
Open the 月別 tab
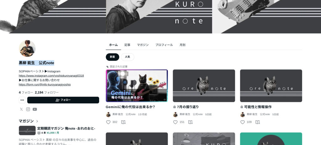[182, 45]
